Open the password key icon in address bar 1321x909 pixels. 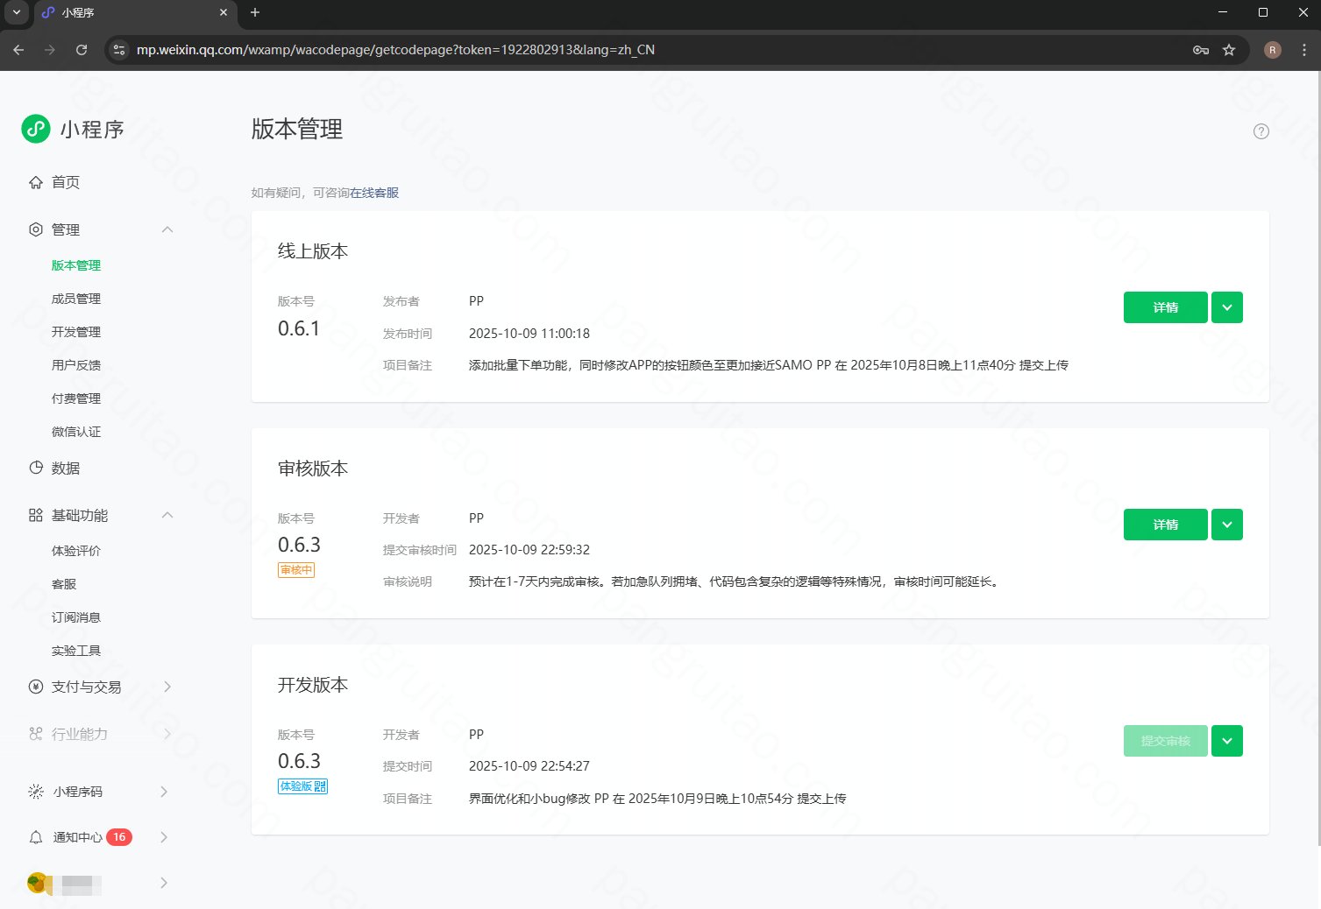pyautogui.click(x=1201, y=50)
